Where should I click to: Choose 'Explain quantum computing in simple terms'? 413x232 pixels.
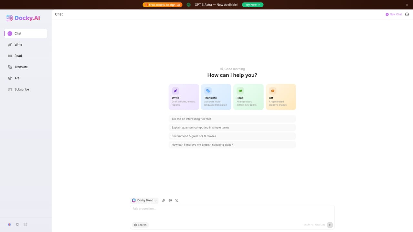(232, 128)
